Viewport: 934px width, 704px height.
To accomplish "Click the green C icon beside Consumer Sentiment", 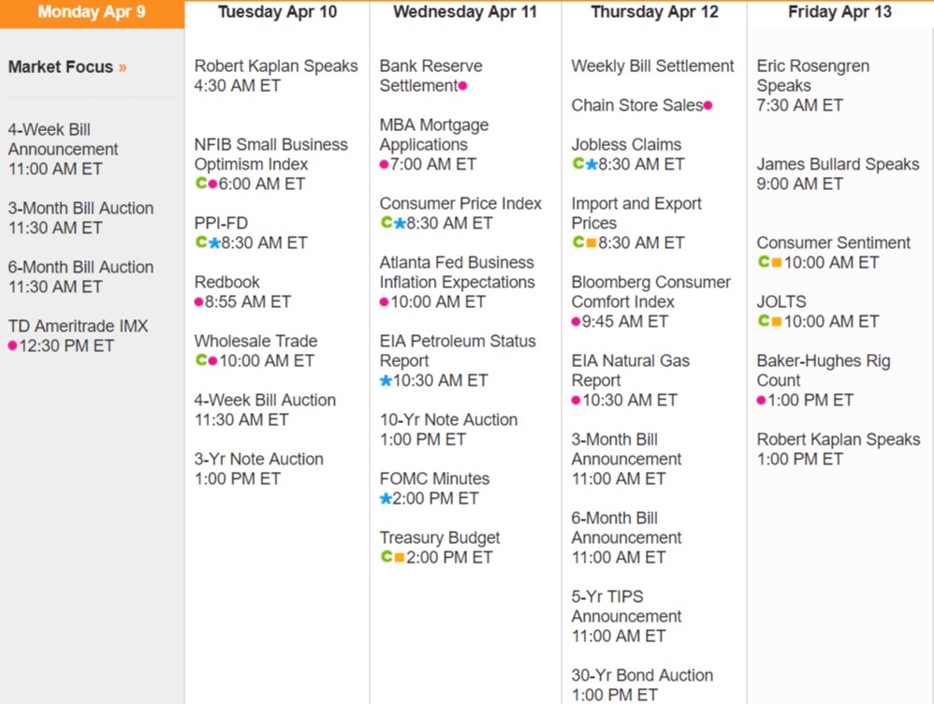I will 764,262.
